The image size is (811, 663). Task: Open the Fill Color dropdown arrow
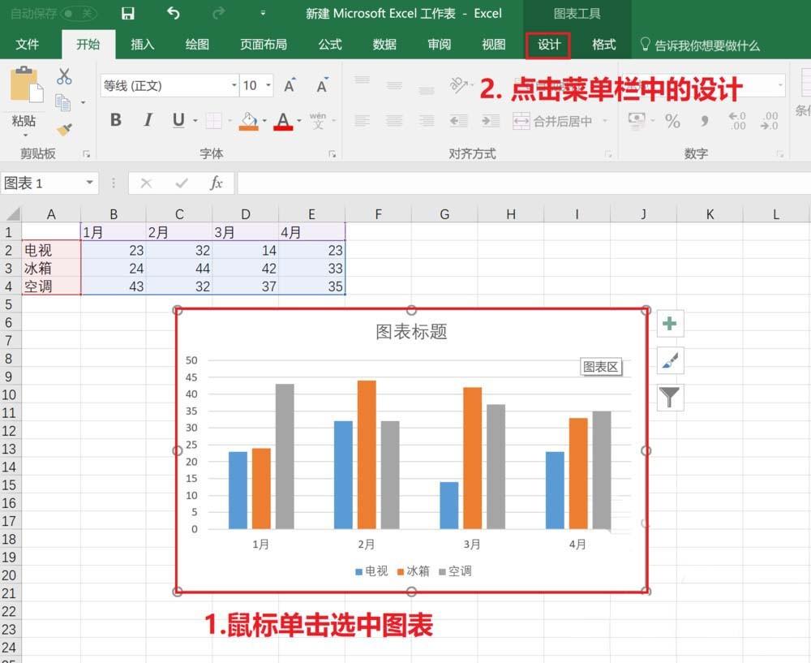tap(264, 121)
